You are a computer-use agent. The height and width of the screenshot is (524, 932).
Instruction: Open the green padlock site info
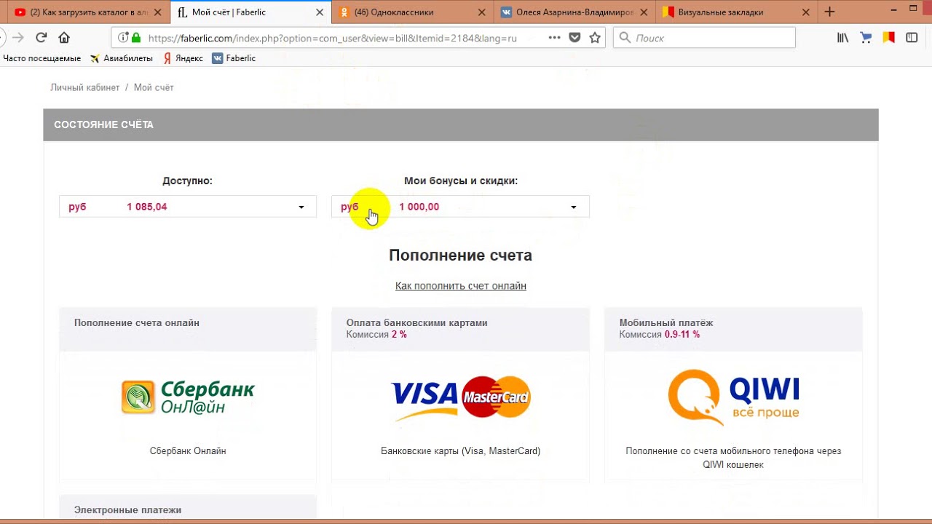click(x=135, y=38)
